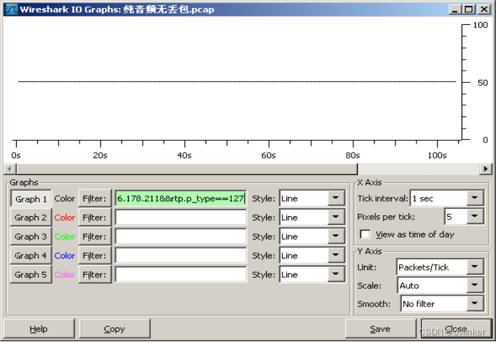Click the Help button
Image resolution: width=496 pixels, height=342 pixels.
pyautogui.click(x=39, y=329)
